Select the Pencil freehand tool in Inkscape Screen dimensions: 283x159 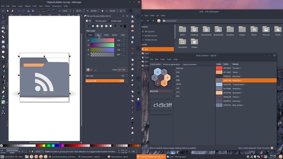click(x=3, y=67)
